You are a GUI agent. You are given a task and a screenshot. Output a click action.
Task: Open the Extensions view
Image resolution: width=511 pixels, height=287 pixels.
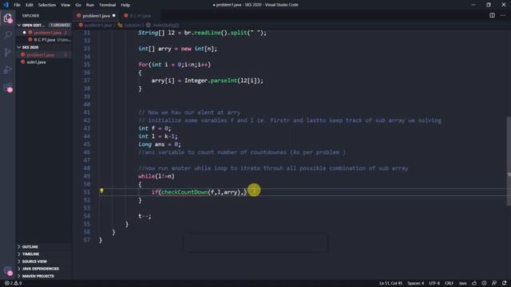(x=7, y=87)
